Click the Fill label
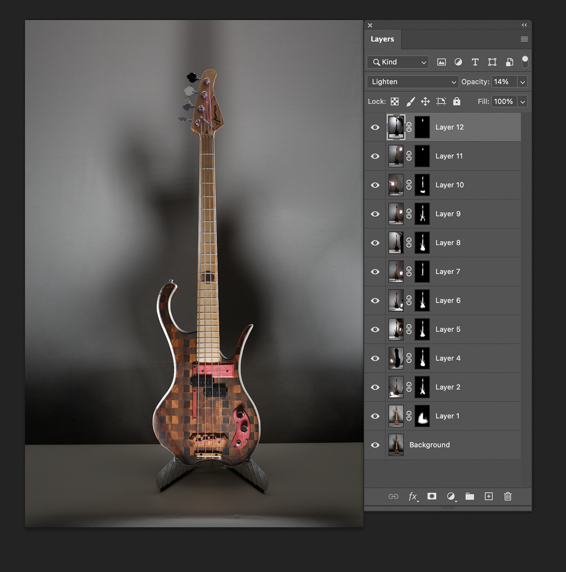Viewport: 566px width, 572px height. coord(483,102)
